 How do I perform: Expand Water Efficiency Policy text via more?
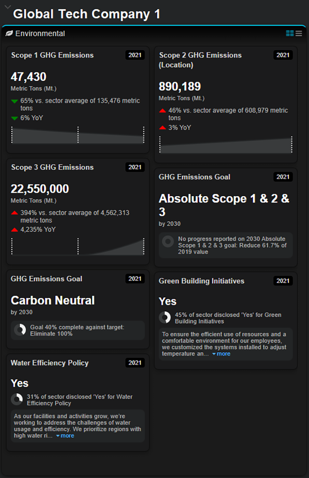[65, 436]
